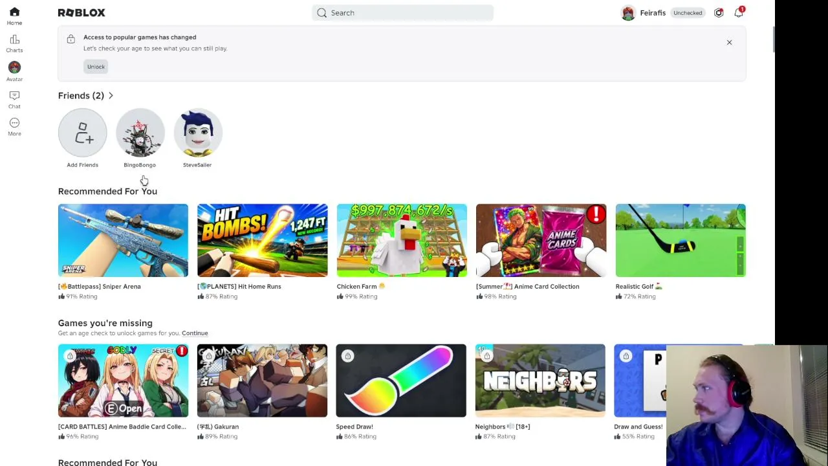Open Hit Home Runs game thumbnail

pos(263,241)
